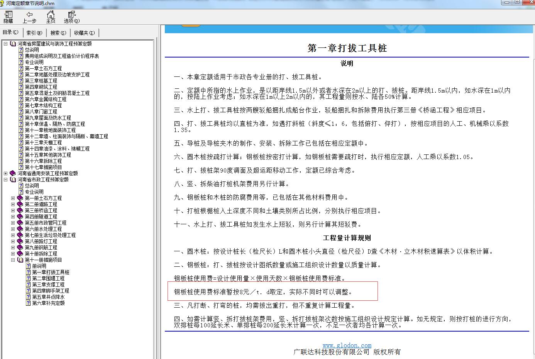This screenshot has width=535, height=359.
Task: Expand the 第七册生活垃圾处理工程 node
Action: [x=13, y=235]
